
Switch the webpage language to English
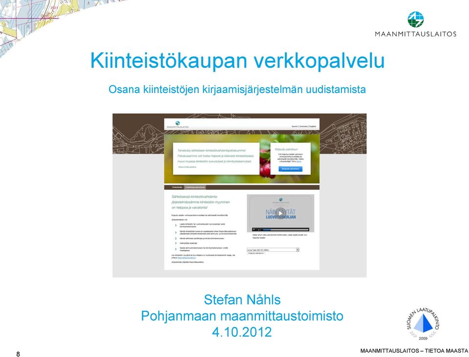(x=312, y=126)
